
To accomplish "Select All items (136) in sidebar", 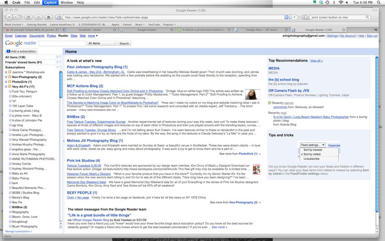I will pos(15,57).
